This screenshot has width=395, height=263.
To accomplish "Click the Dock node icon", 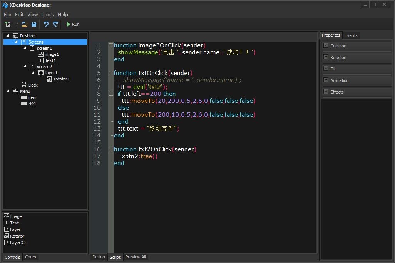I will tap(24, 85).
